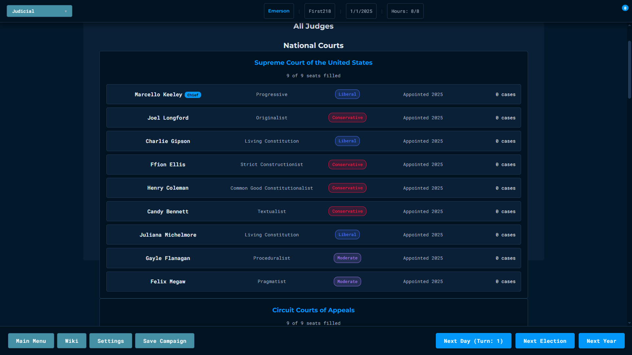Click Liberal tag on Marcello Keeley row
The image size is (632, 355).
click(x=347, y=94)
